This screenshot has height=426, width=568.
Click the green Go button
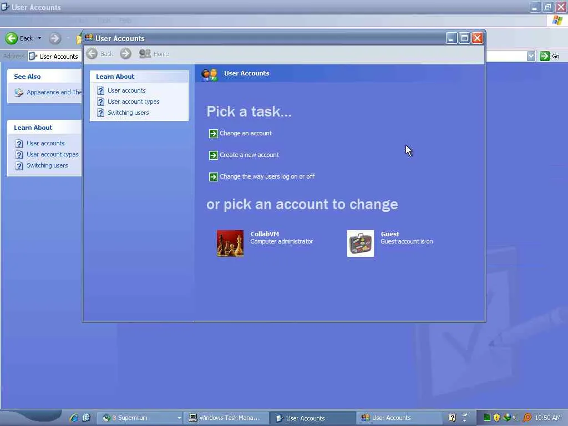tap(549, 56)
